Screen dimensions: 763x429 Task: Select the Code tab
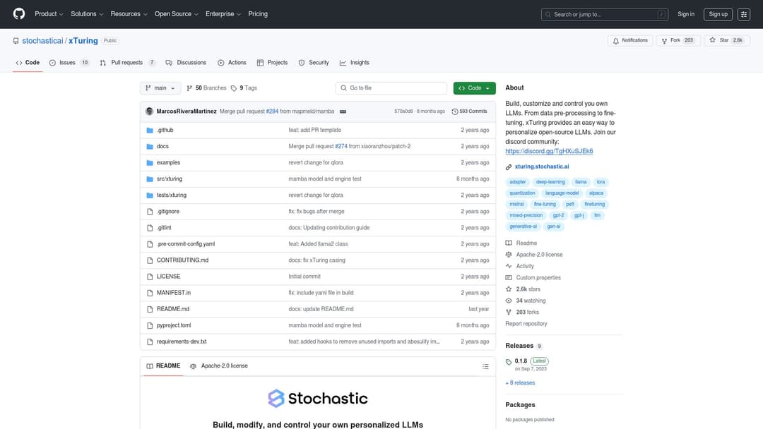click(x=28, y=63)
